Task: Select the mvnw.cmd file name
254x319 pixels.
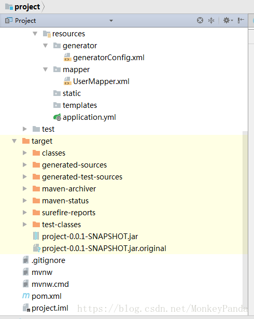Action: point(50,284)
